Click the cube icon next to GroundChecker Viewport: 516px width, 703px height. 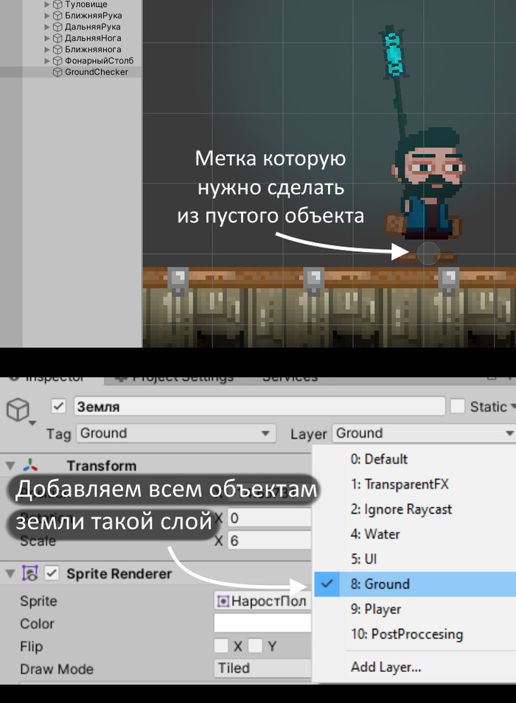coord(58,72)
